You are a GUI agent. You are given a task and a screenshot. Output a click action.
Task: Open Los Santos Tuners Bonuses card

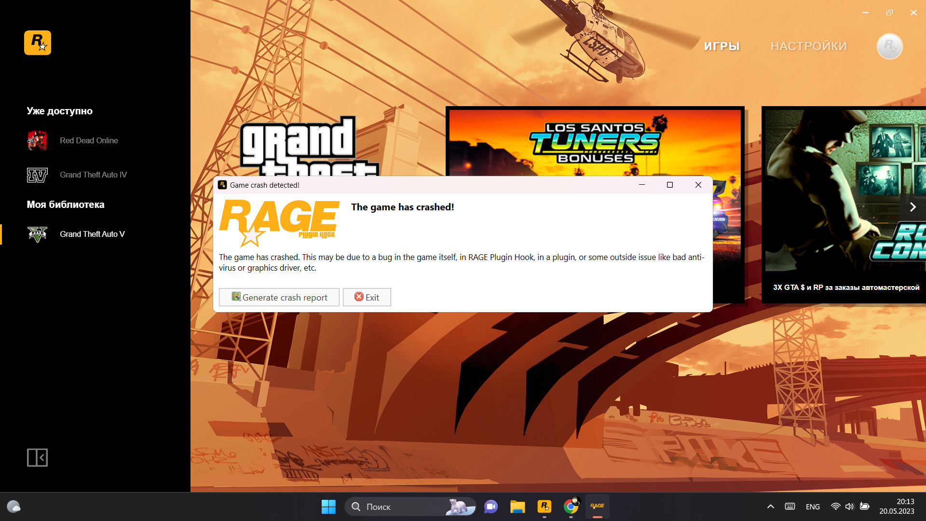(594, 142)
